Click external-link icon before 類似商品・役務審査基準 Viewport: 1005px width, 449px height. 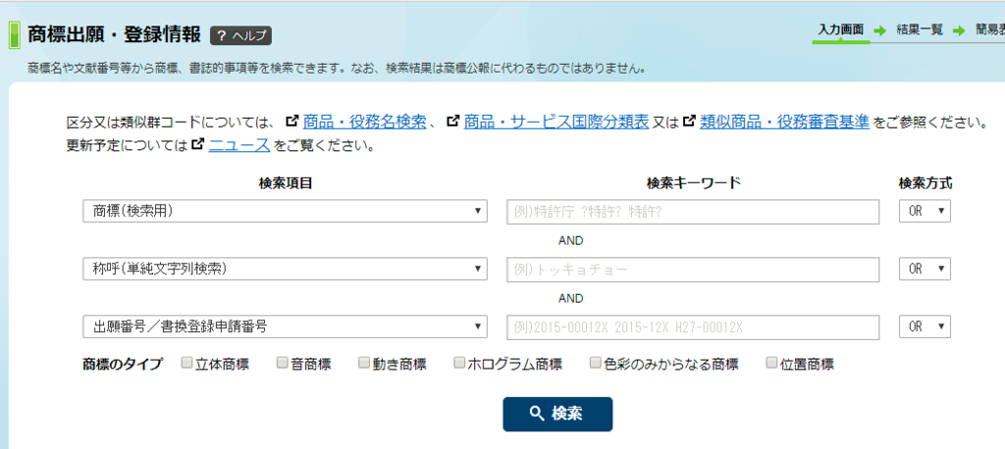coord(690,120)
